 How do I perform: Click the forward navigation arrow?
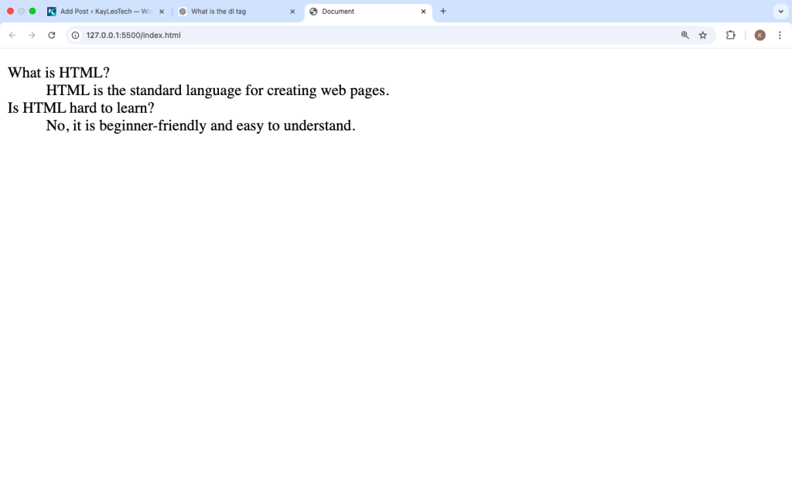32,35
